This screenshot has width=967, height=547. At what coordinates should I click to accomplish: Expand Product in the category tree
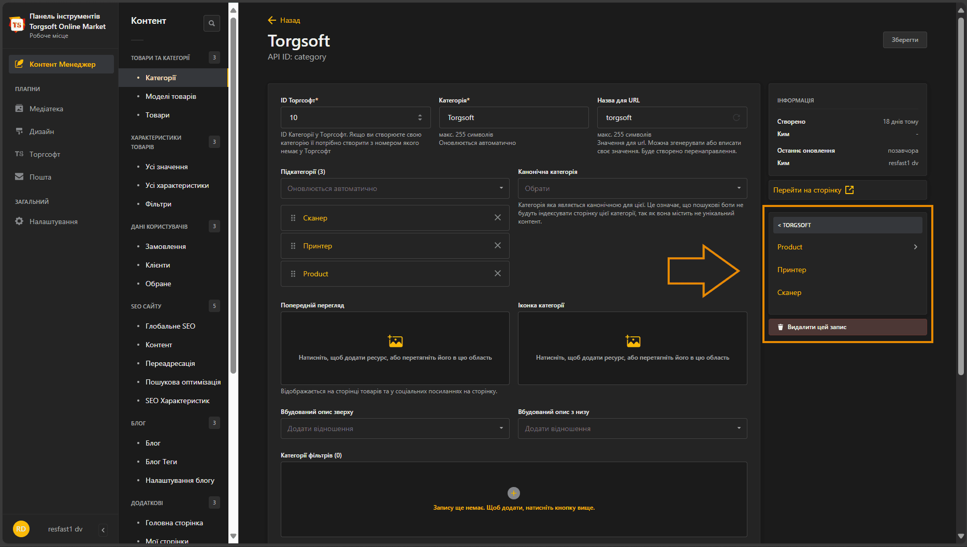pos(916,247)
